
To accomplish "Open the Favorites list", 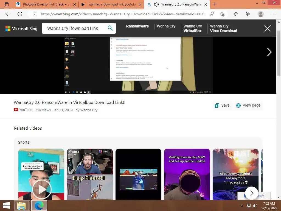I will pyautogui.click(x=236, y=14).
